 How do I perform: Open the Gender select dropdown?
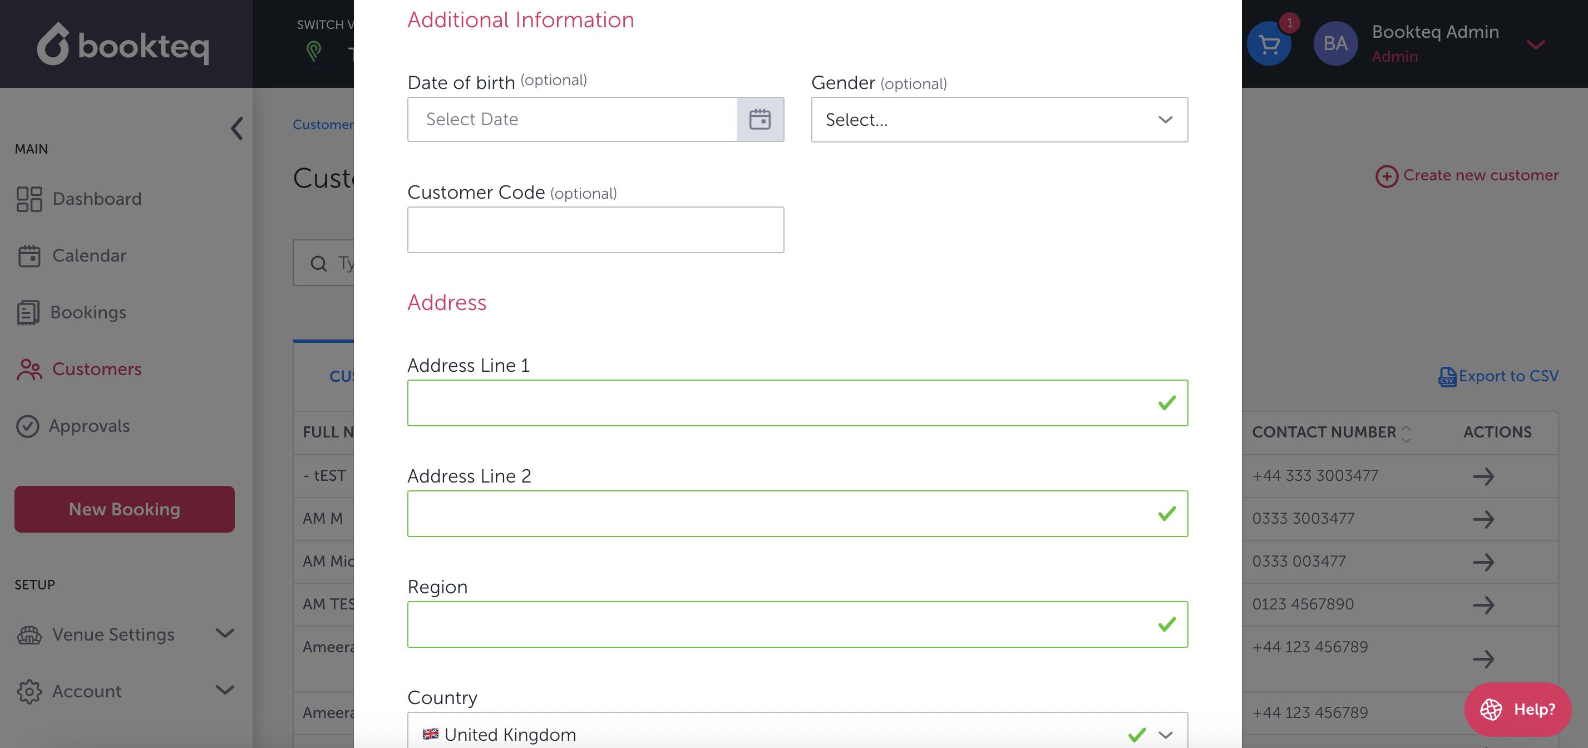point(999,120)
